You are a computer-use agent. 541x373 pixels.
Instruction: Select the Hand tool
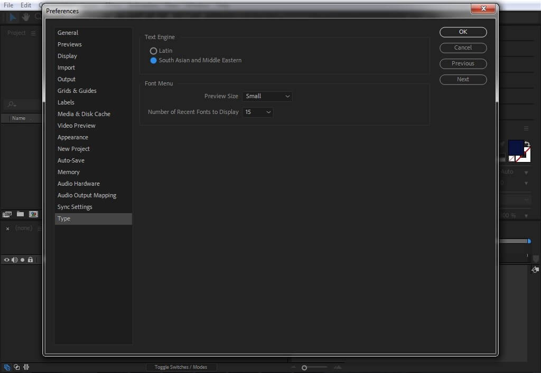pyautogui.click(x=25, y=17)
